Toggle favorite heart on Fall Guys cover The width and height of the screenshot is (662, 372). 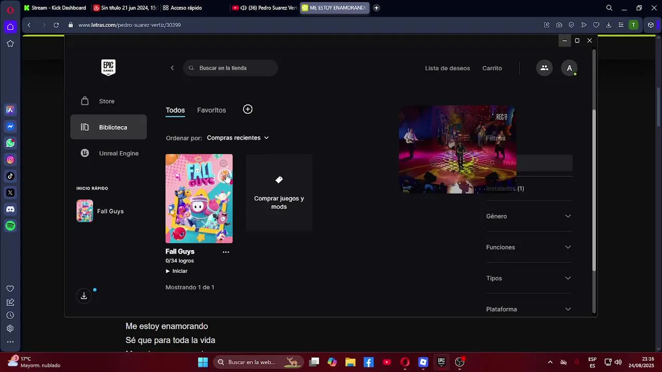coord(223,163)
